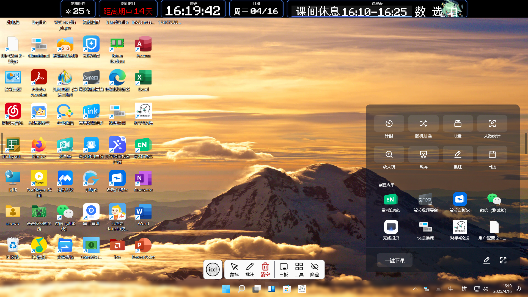Open the 计时 timer tool
528x297 pixels.
pyautogui.click(x=389, y=124)
